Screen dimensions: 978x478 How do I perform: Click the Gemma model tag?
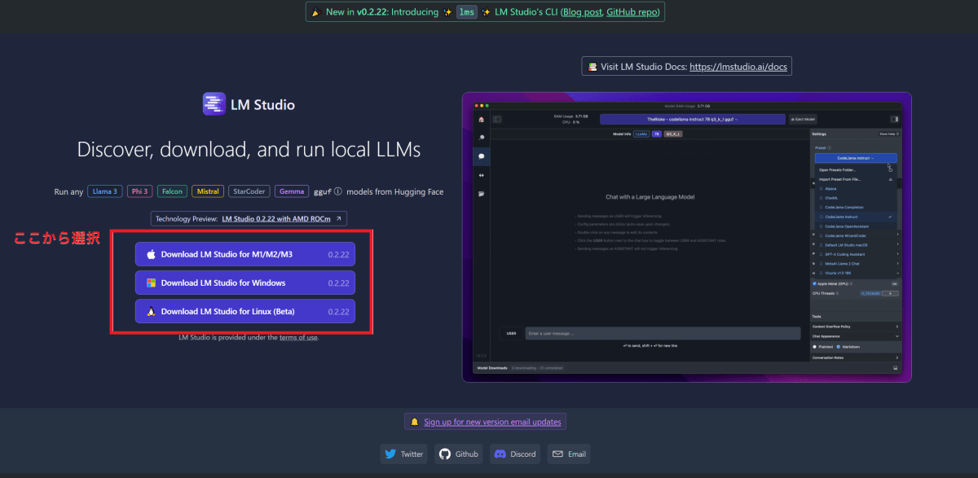coord(292,192)
